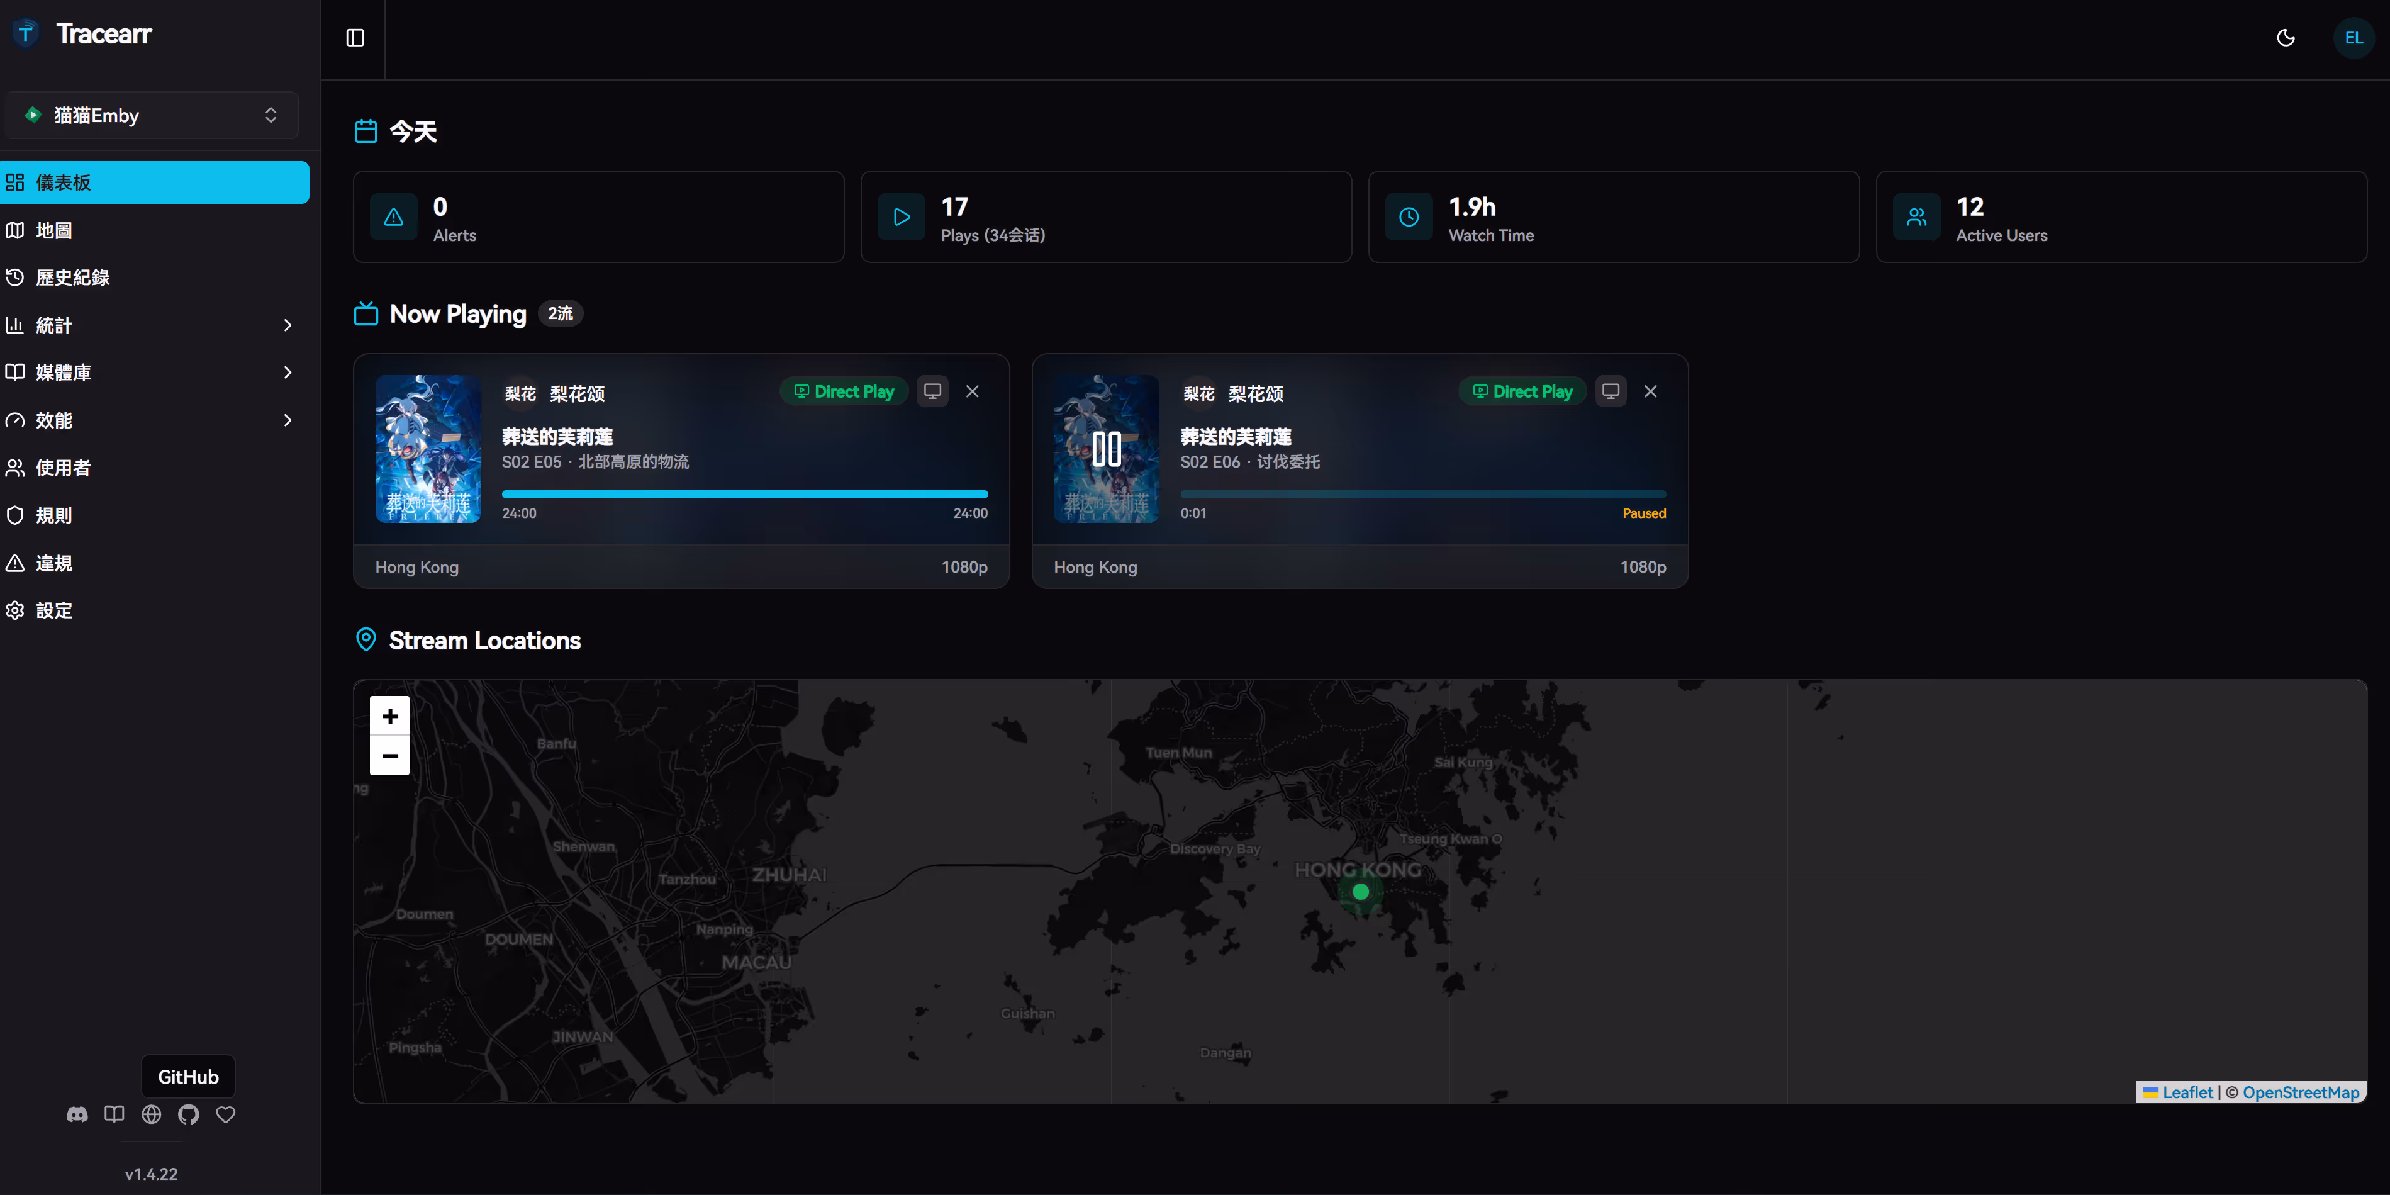The image size is (2390, 1195).
Task: Expand the 統計 sidebar section
Action: coord(154,325)
